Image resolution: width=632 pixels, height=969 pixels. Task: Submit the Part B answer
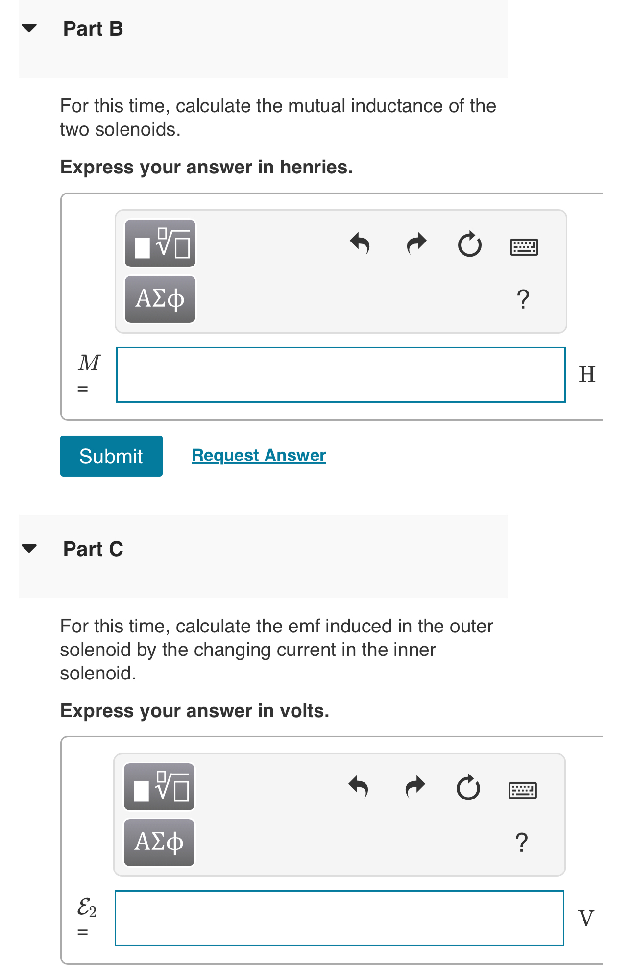pyautogui.click(x=111, y=456)
